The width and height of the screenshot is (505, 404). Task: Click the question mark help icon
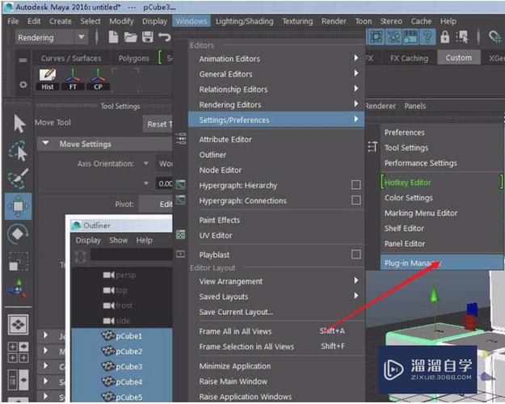point(427,36)
